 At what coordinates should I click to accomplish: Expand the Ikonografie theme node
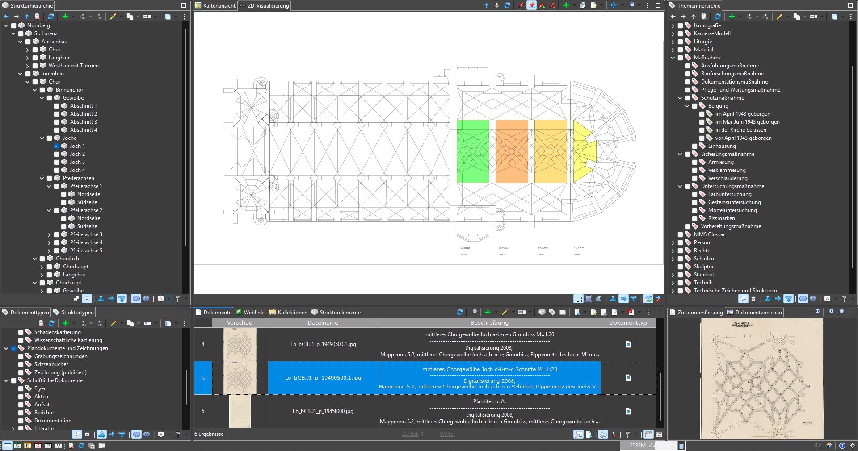point(673,25)
